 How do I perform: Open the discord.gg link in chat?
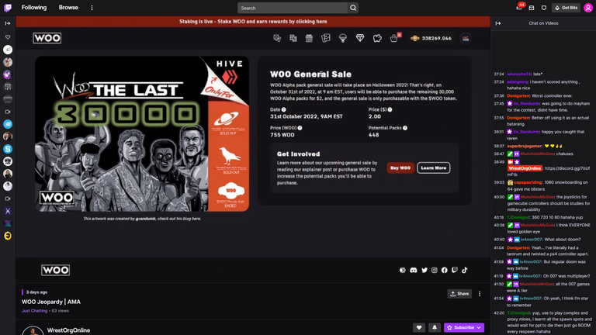coord(549,171)
